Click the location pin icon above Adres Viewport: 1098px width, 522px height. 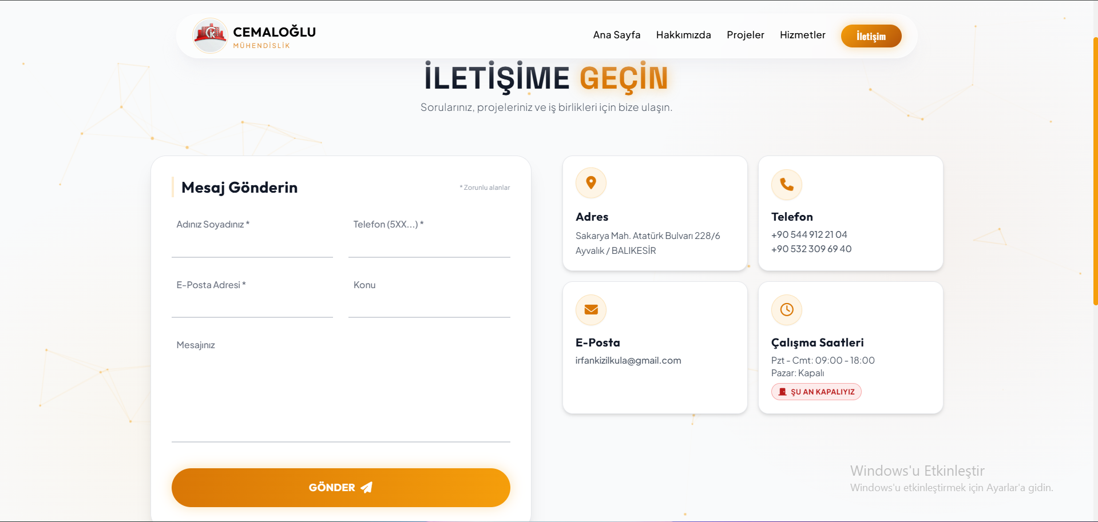coord(590,183)
